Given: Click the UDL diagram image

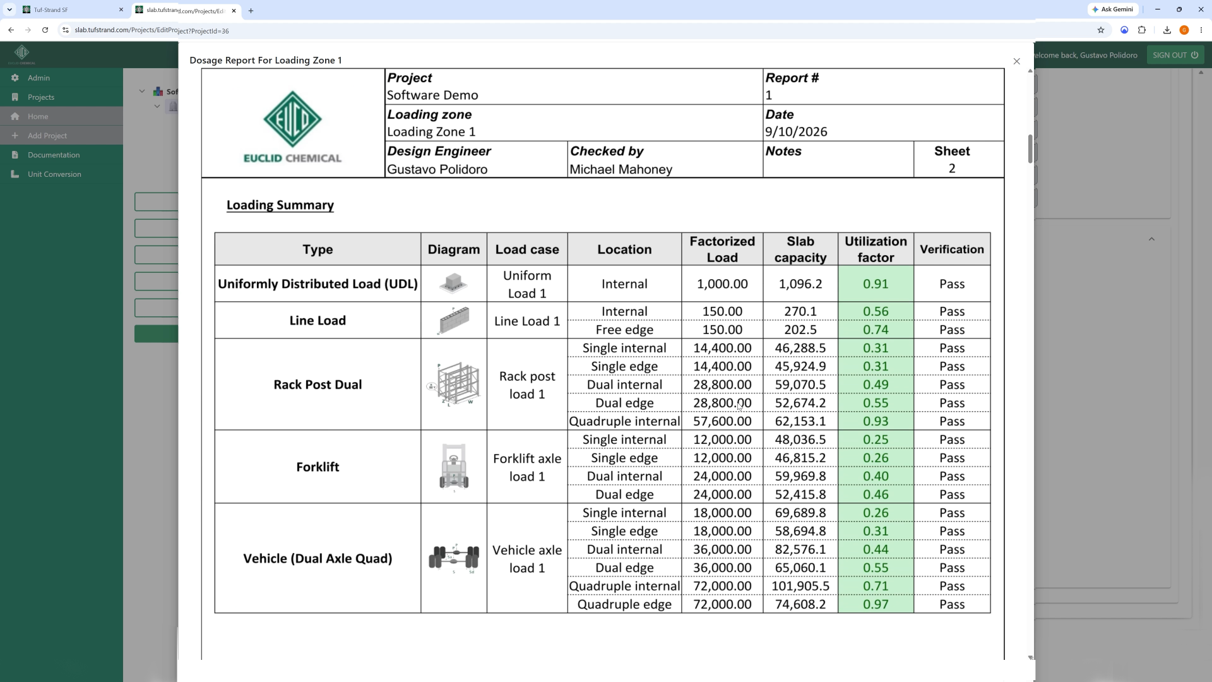Looking at the screenshot, I should point(453,284).
